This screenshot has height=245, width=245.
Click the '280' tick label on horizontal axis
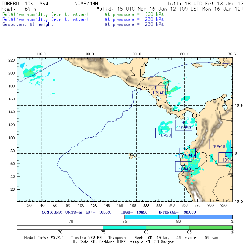click(x=198, y=206)
